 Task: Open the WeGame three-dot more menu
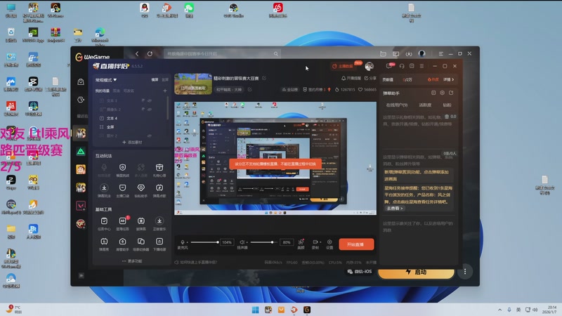(465, 272)
